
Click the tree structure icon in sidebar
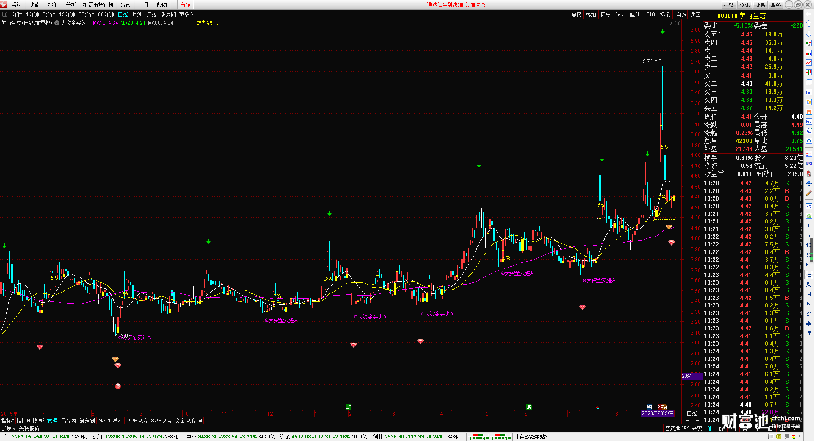click(808, 102)
